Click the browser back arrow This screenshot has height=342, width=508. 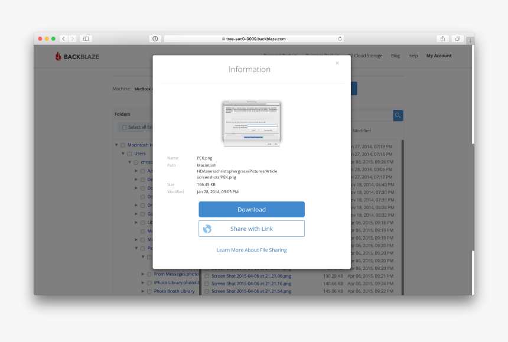click(x=63, y=38)
